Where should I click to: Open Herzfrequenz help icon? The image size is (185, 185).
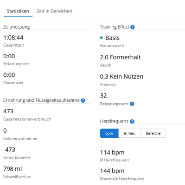[132, 122]
